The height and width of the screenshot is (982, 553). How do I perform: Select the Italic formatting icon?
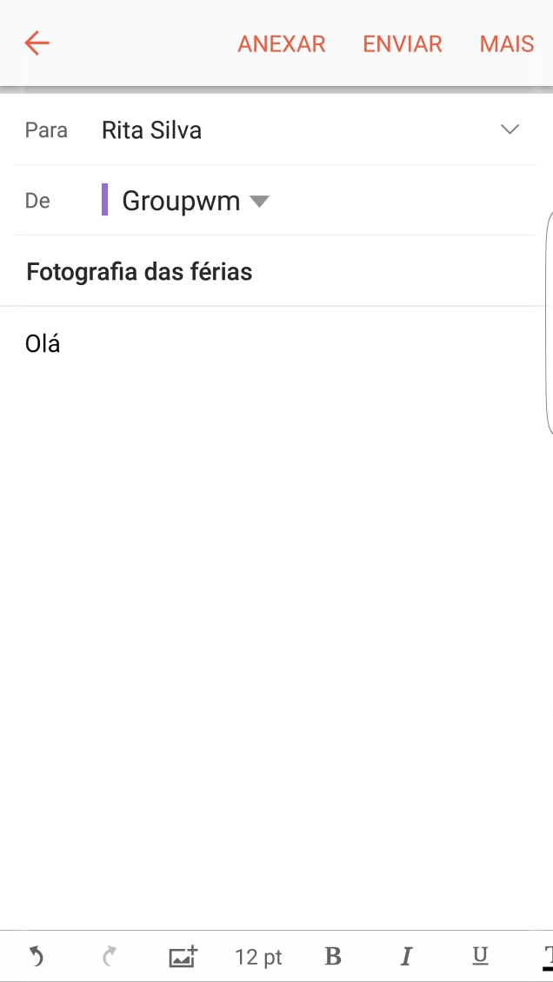[406, 956]
